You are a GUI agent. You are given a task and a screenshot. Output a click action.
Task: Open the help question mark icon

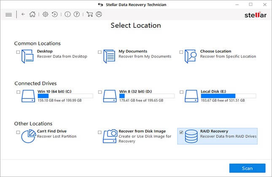coord(77,14)
